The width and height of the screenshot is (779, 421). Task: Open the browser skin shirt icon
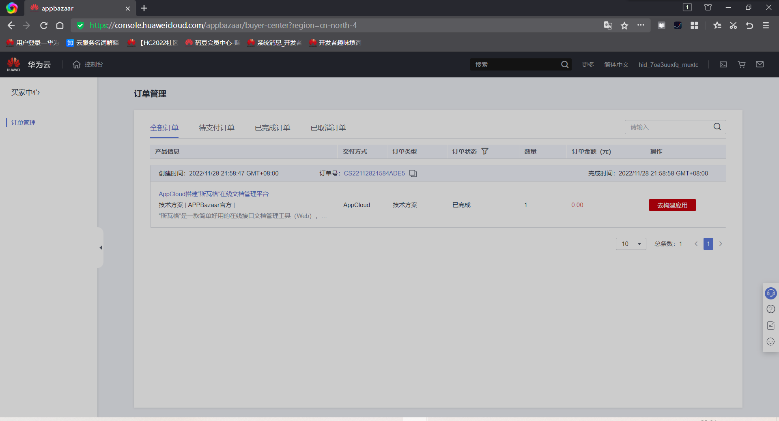point(708,7)
